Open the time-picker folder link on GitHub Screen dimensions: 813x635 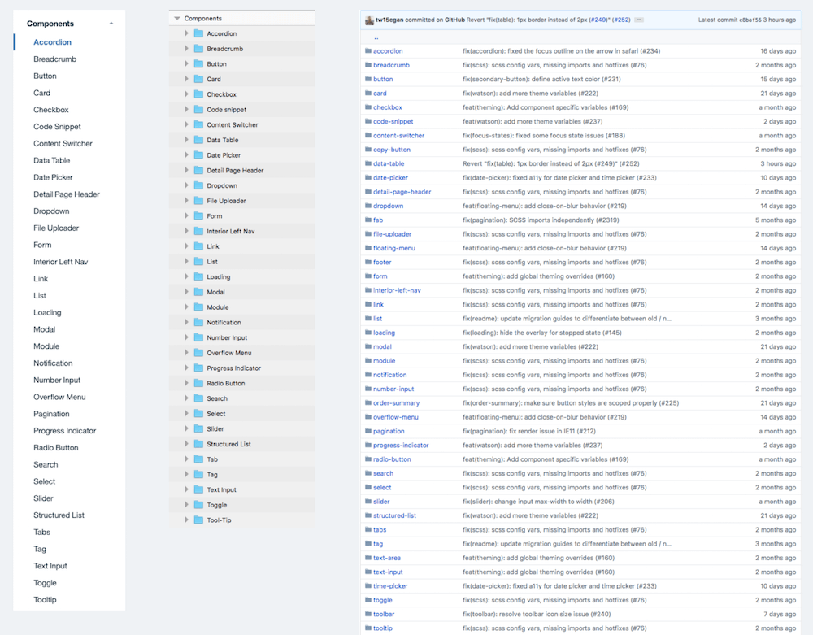coord(390,585)
